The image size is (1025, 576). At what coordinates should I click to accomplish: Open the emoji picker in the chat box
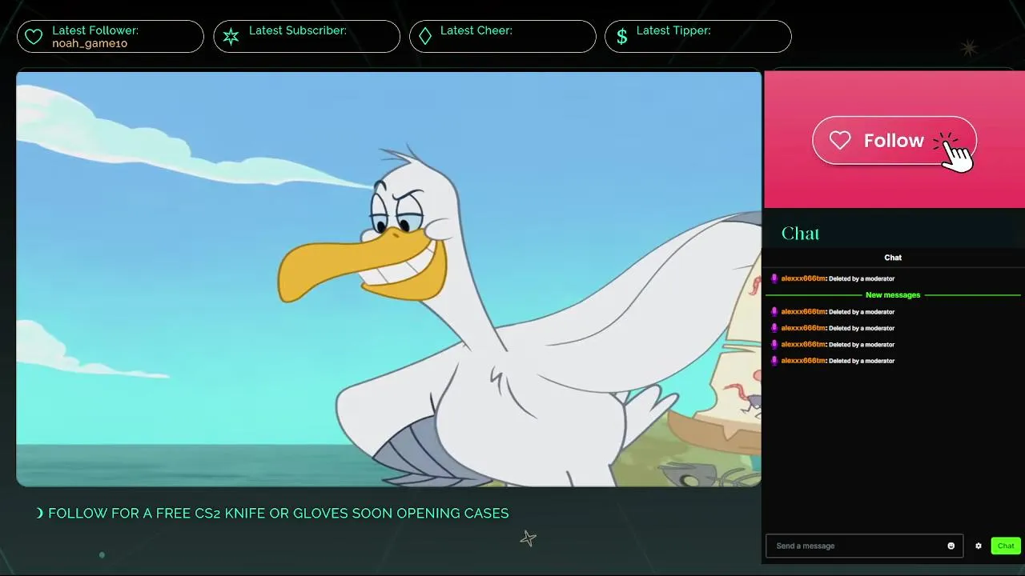[x=951, y=546]
